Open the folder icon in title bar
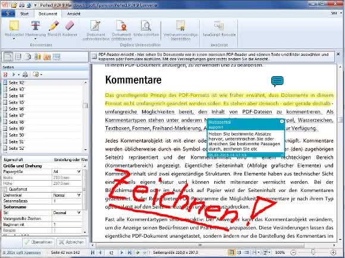The width and height of the screenshot is (345, 258). click(x=14, y=5)
